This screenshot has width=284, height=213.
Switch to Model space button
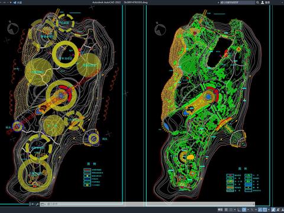pos(220,209)
